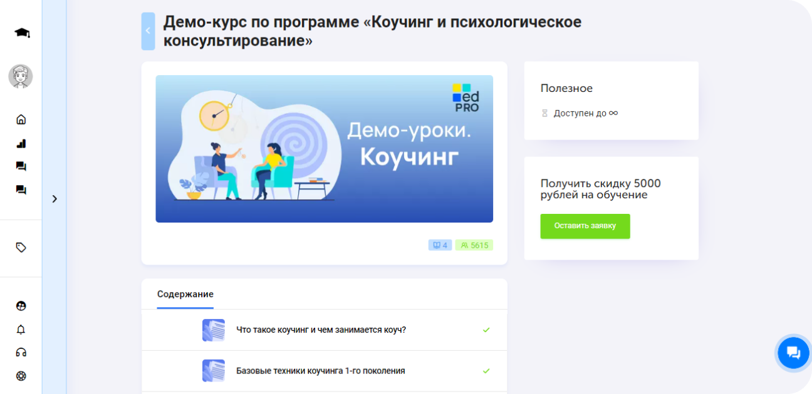Image resolution: width=812 pixels, height=394 pixels.
Task: Open the tag icon in the sidebar
Action: click(21, 247)
